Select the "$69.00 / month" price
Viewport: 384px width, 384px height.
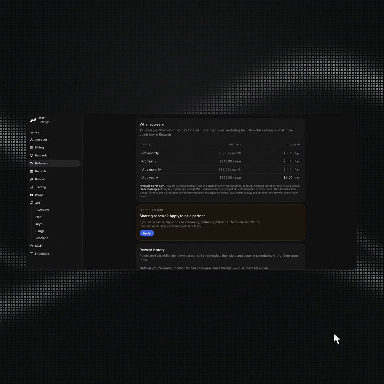pos(230,153)
